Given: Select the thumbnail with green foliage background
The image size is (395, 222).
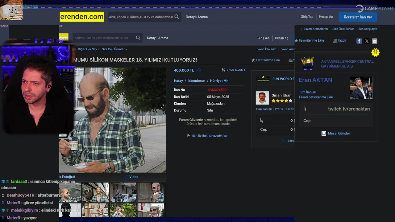Looking at the screenshot, I should (x=123, y=210).
